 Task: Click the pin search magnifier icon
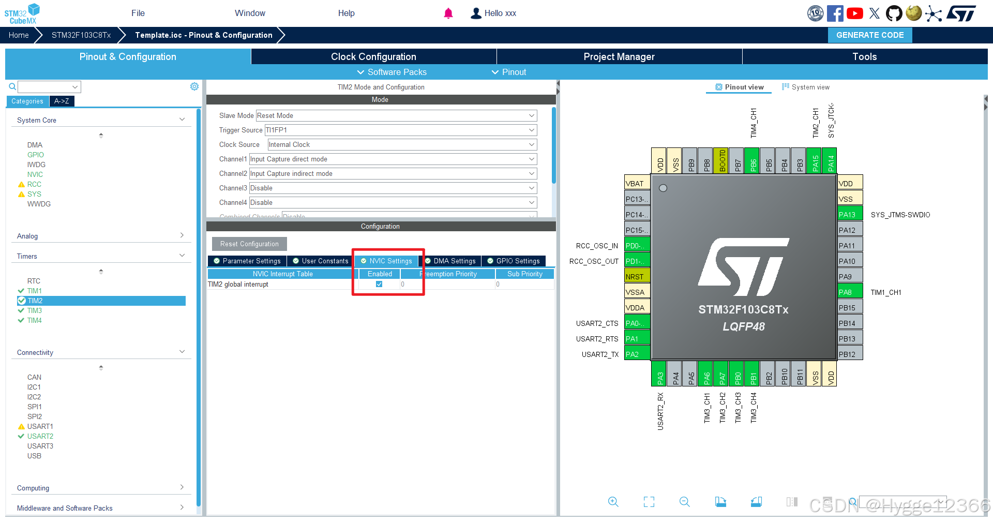point(853,501)
